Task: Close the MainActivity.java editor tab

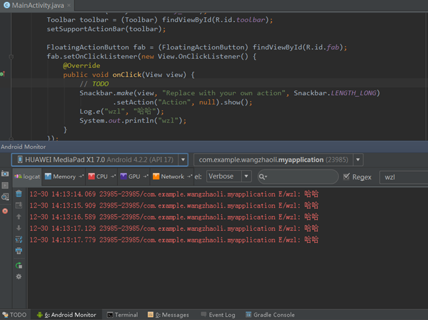Action: pyautogui.click(x=68, y=5)
